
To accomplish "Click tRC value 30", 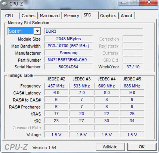I will [x=107, y=121].
